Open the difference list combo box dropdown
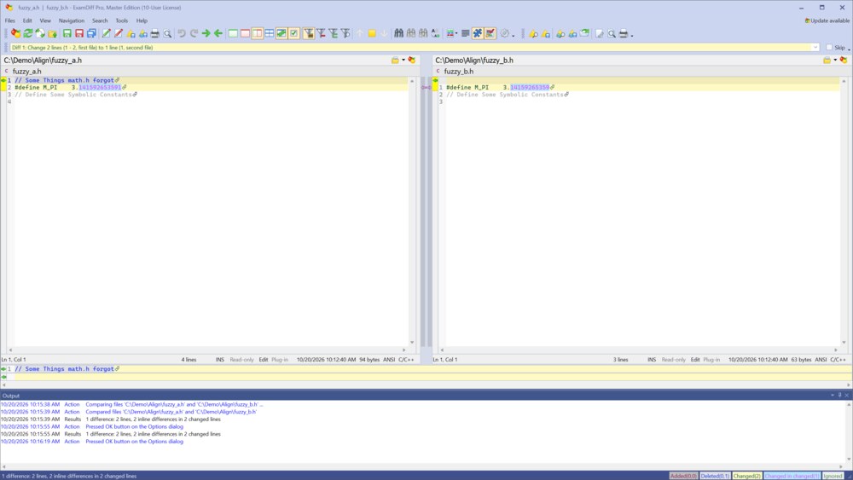This screenshot has height=480, width=853. 815,47
